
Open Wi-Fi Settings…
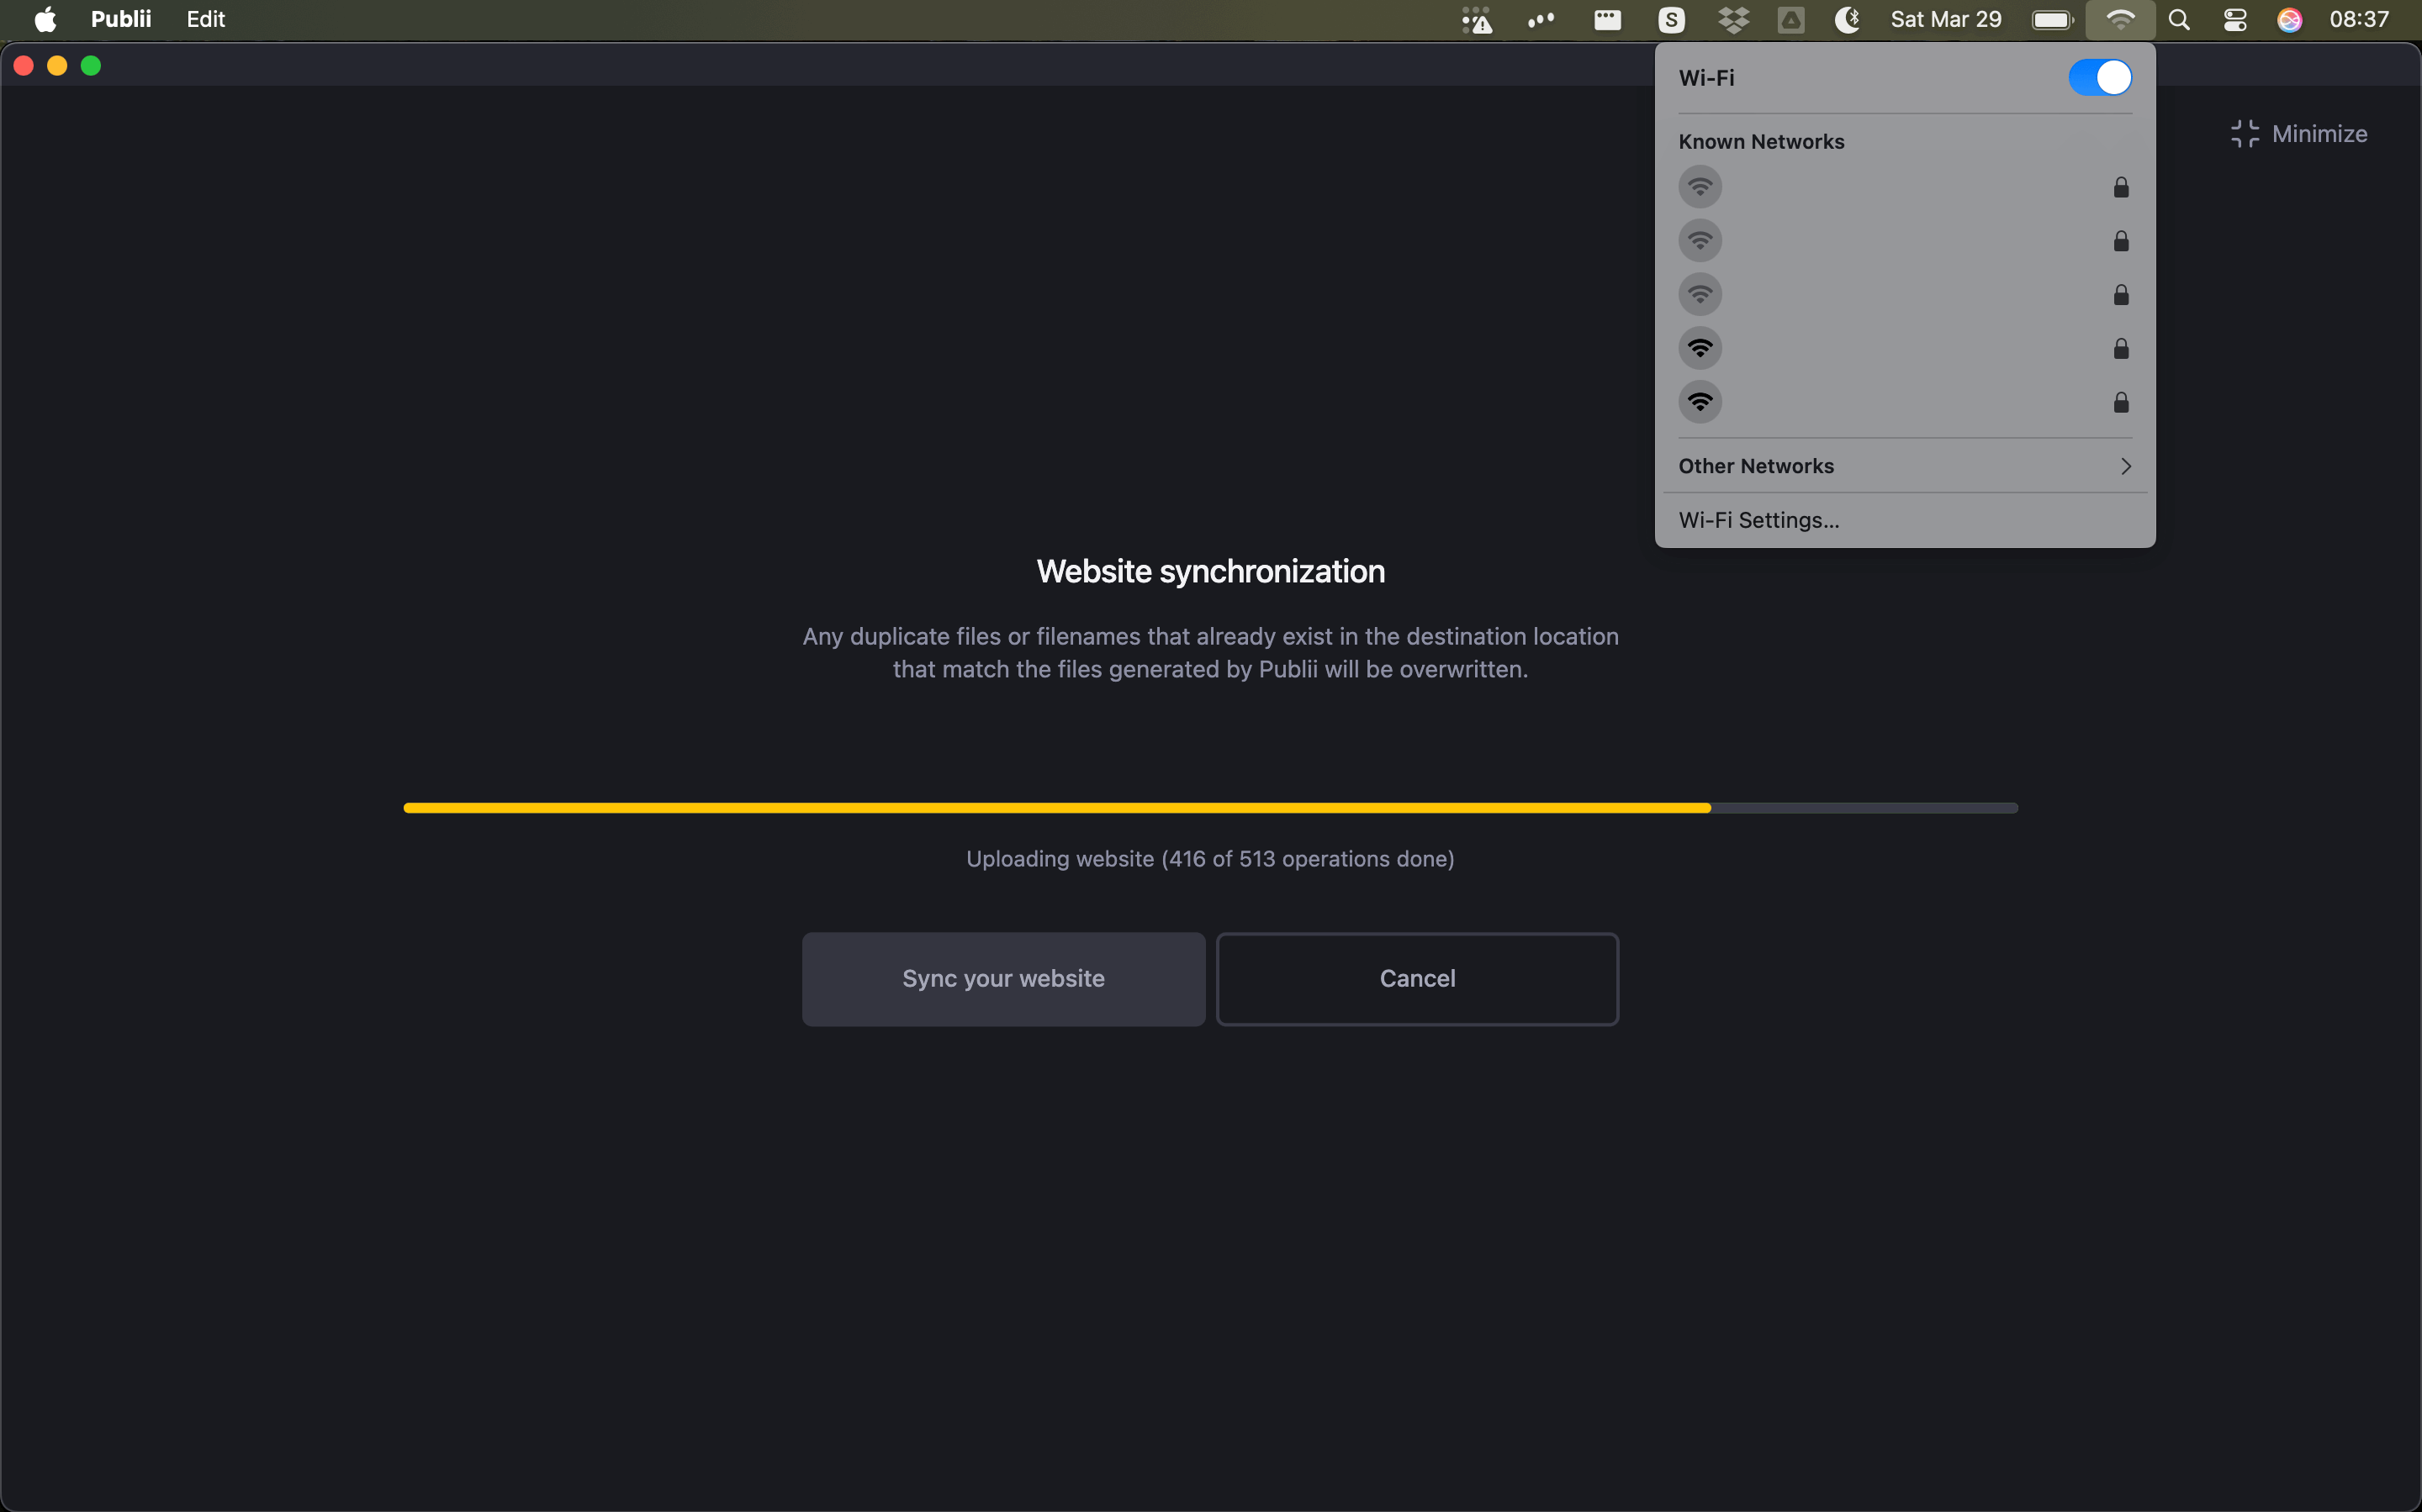tap(1905, 520)
